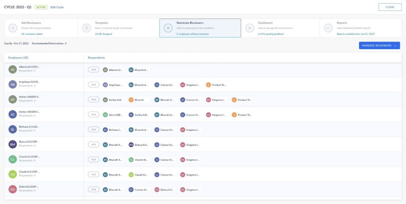Click the AC avatar for Ashley IU81EN
The width and height of the screenshot is (406, 204).
(13, 114)
